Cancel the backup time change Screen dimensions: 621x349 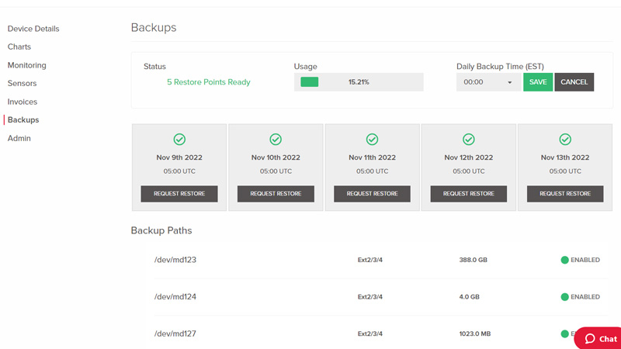tap(574, 82)
